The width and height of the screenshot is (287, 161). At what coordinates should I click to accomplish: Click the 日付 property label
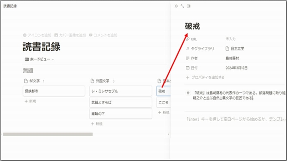194,68
